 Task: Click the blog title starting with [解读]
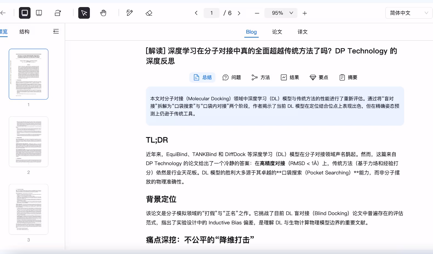pyautogui.click(x=271, y=56)
